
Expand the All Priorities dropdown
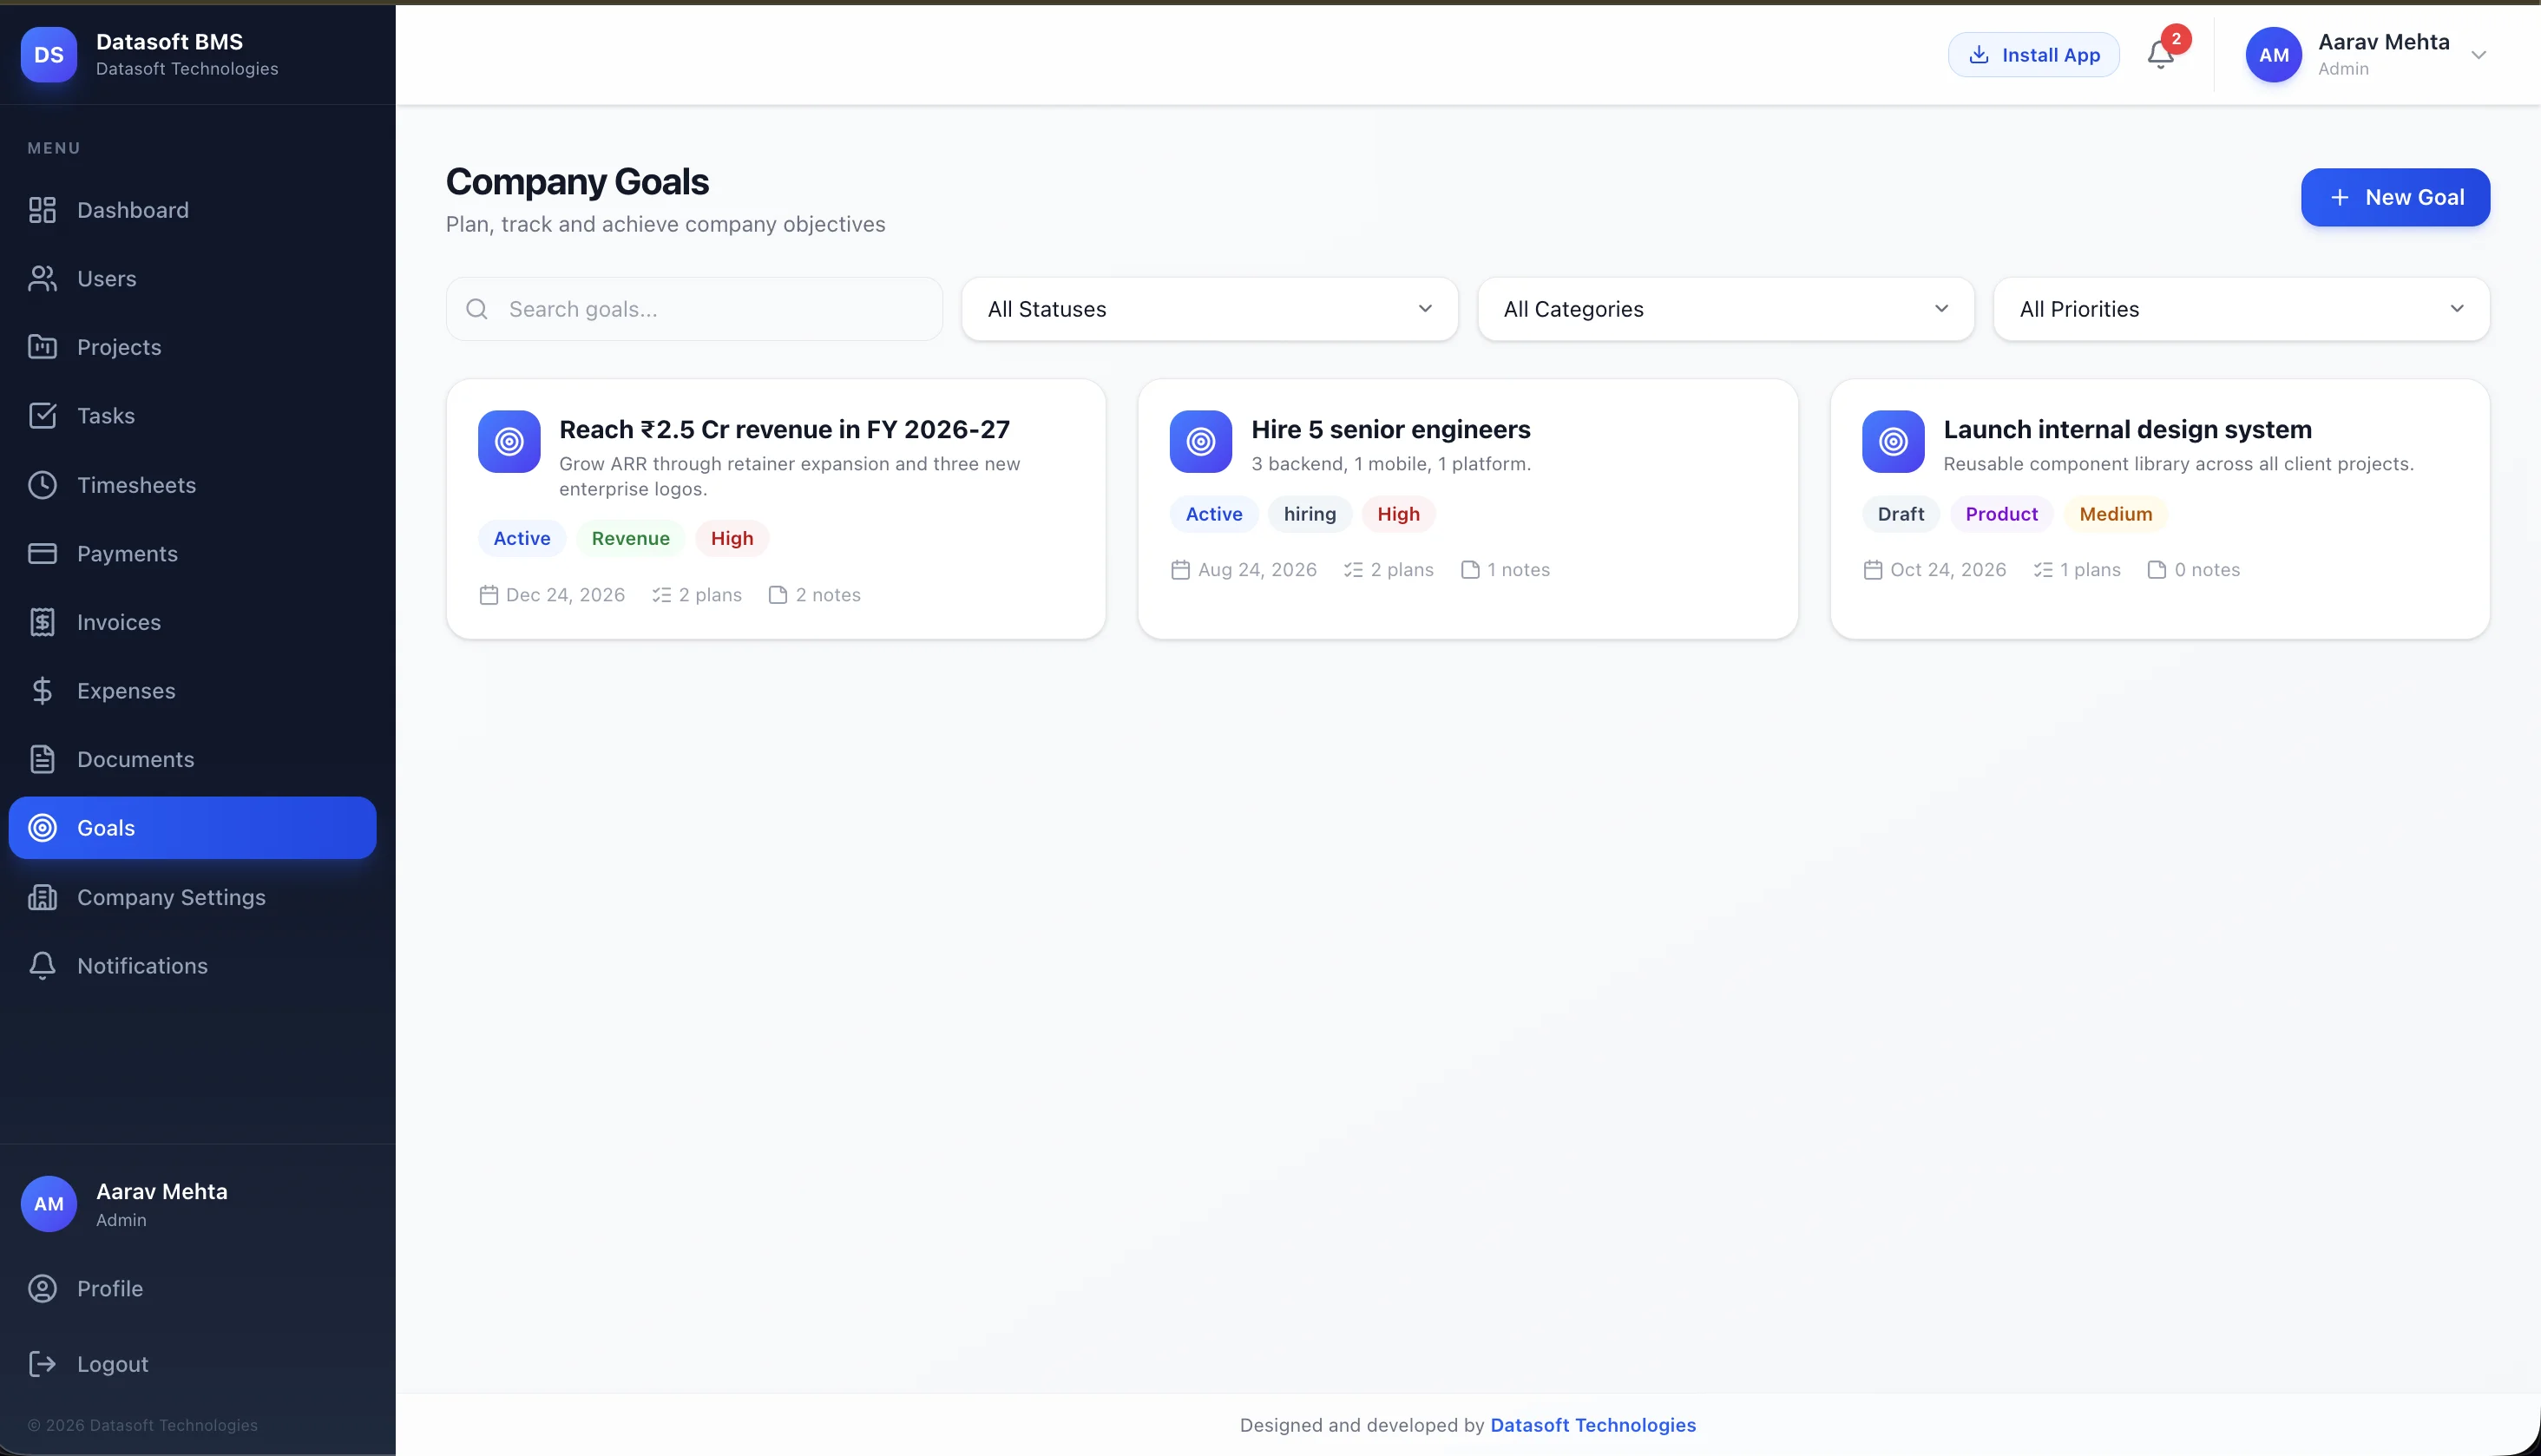2241,309
